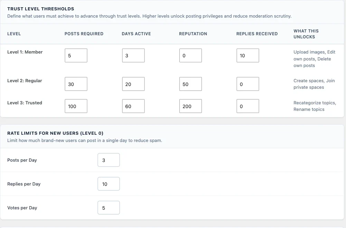Viewport: 346px width, 228px height.
Task: Focus the Votes per Day field
Action: (109, 208)
